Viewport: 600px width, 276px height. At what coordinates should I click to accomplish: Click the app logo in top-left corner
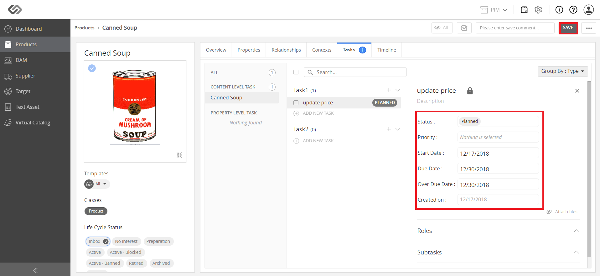pos(15,10)
